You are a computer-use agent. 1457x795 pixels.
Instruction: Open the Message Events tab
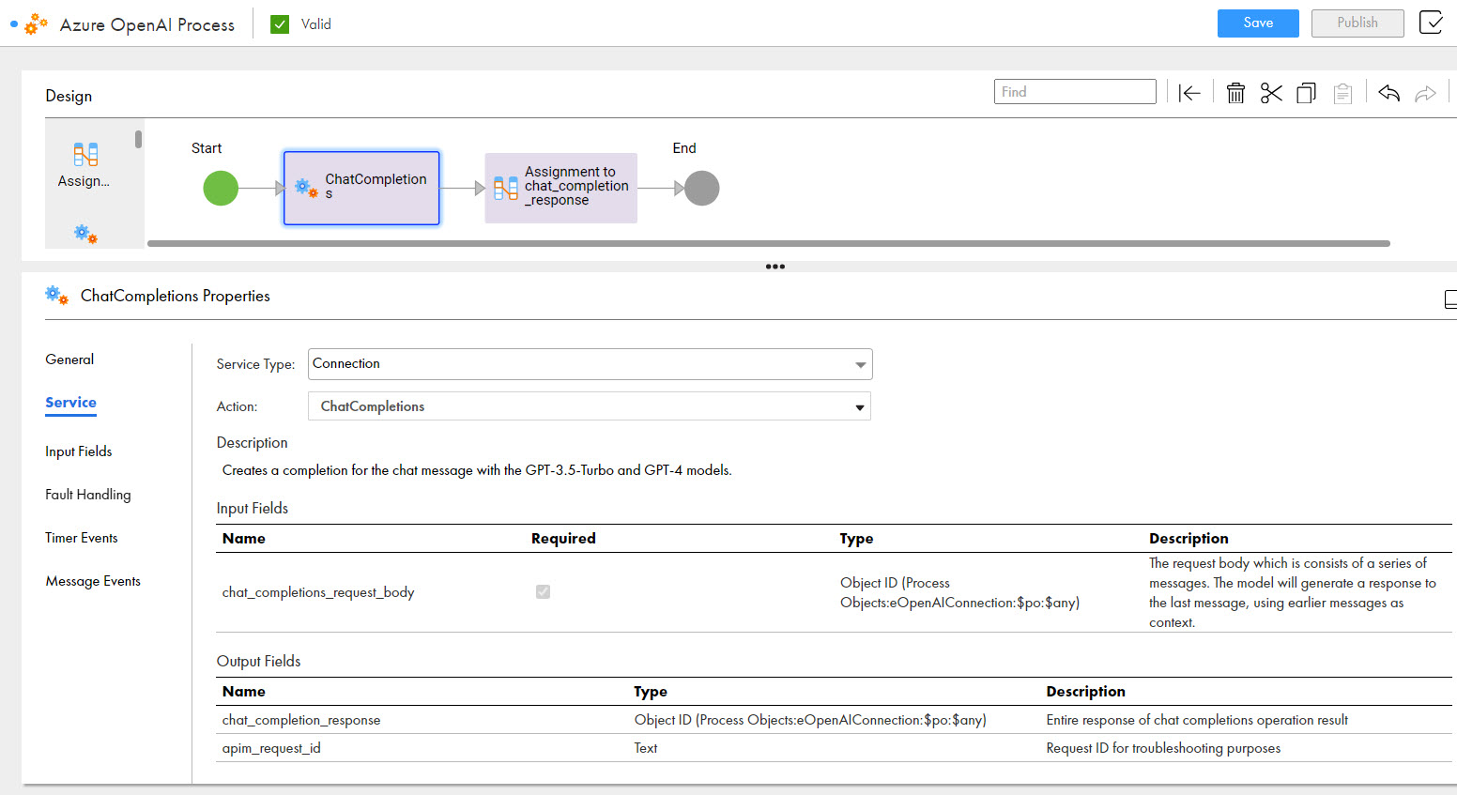tap(93, 581)
